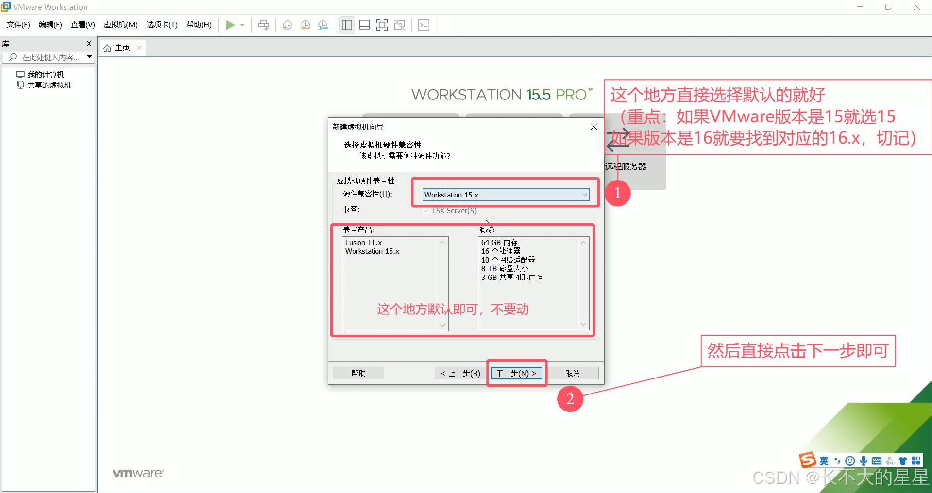The image size is (932, 493).
Task: Open the Sogou toolbox grid icon
Action: [x=916, y=460]
